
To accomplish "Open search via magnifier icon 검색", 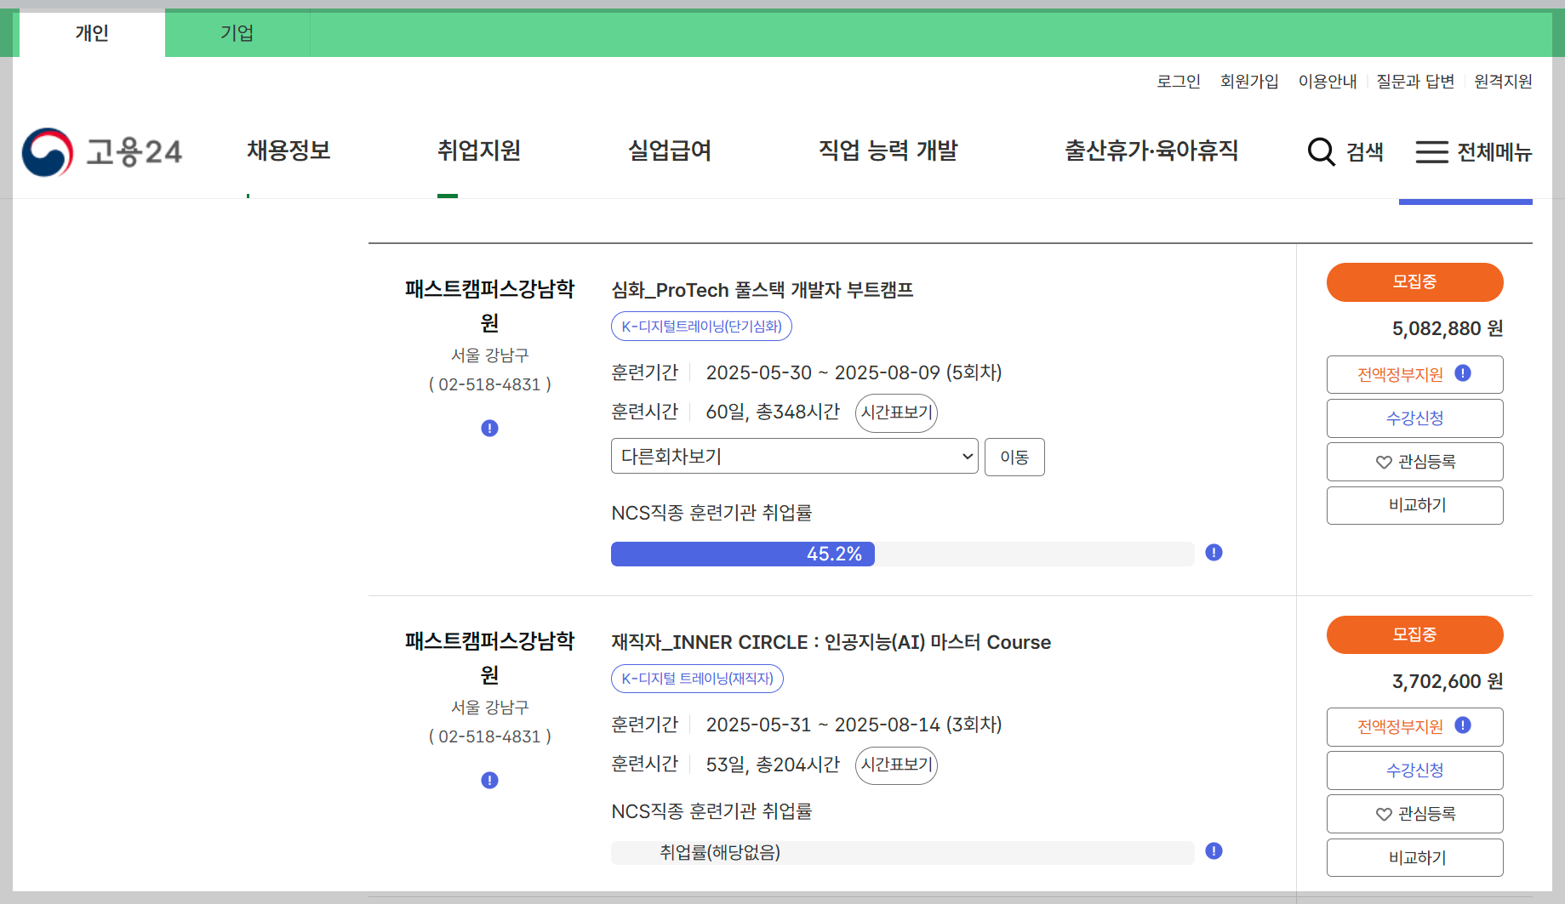I will [x=1345, y=152].
